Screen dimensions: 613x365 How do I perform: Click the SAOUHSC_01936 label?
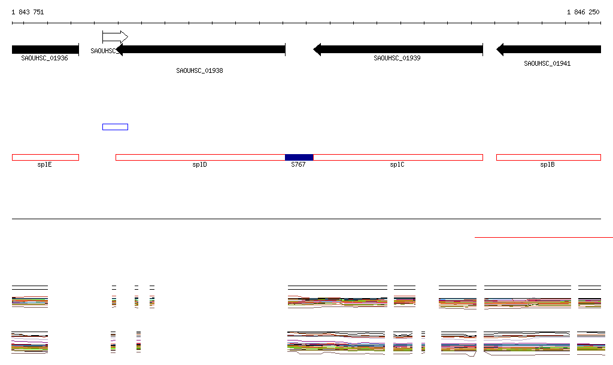44,58
